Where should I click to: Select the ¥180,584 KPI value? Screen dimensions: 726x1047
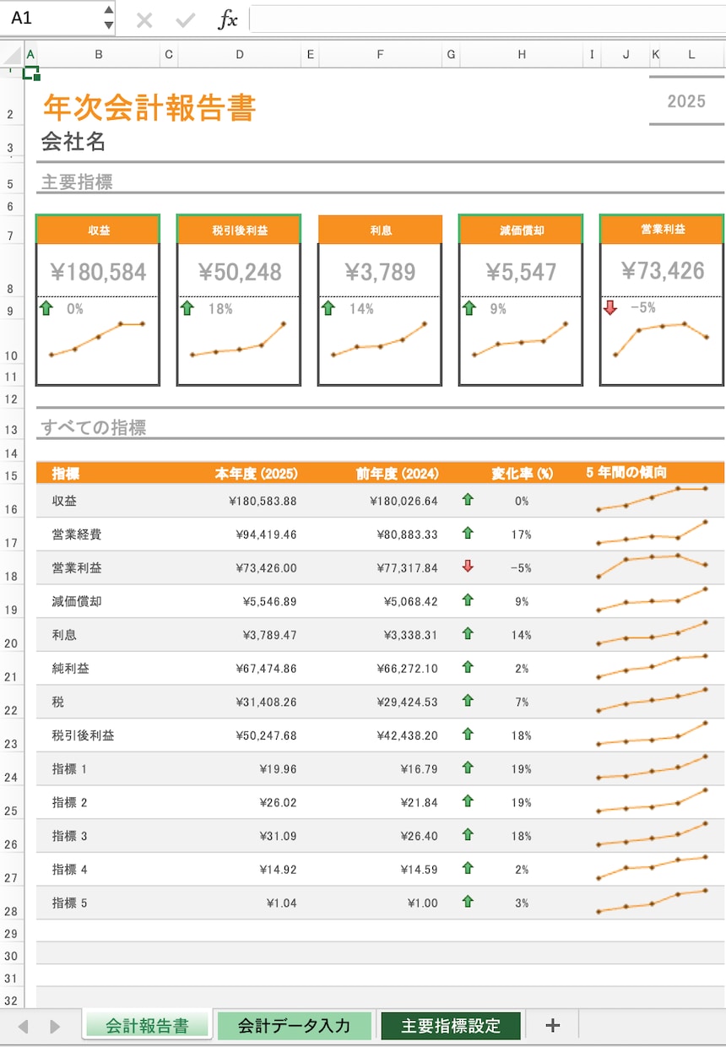click(x=99, y=272)
